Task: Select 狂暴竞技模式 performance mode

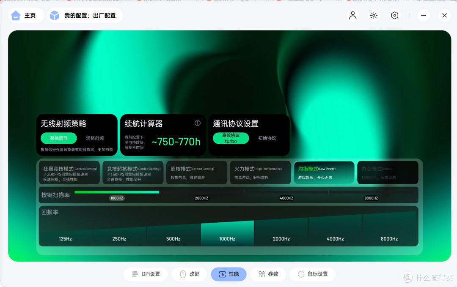Action: (x=69, y=173)
